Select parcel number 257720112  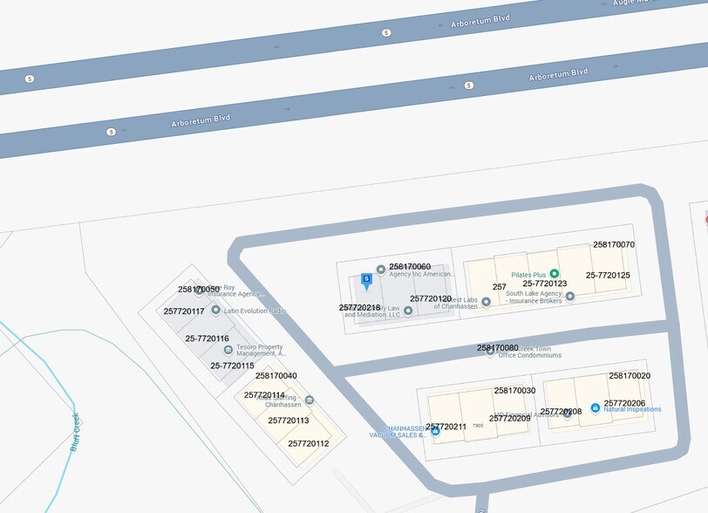click(309, 443)
